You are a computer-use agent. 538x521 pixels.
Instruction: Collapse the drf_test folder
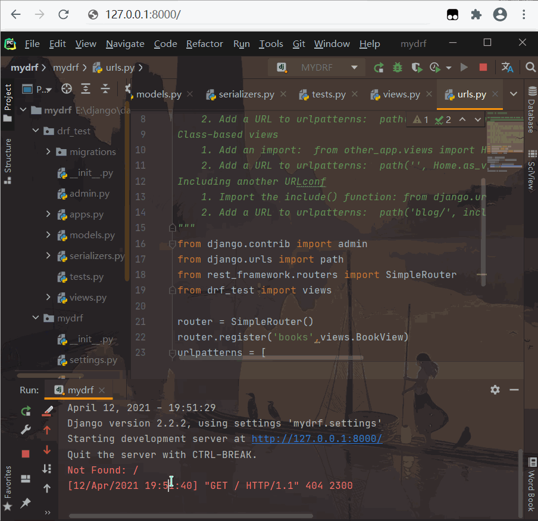(x=36, y=131)
